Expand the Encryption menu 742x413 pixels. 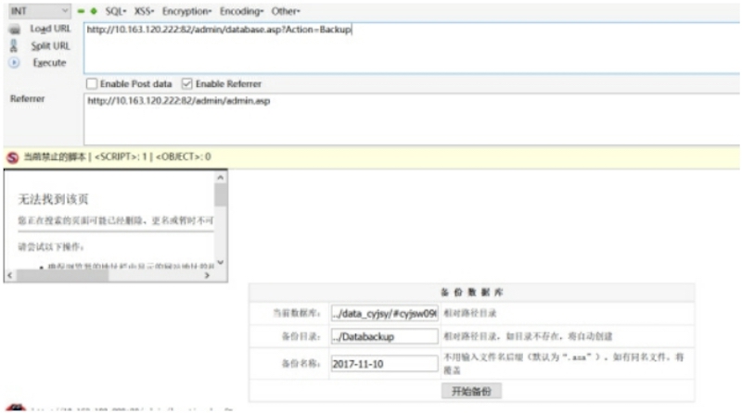click(x=187, y=10)
